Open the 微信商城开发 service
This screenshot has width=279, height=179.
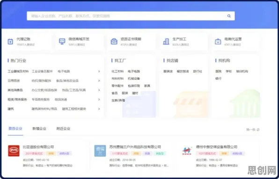point(79,39)
